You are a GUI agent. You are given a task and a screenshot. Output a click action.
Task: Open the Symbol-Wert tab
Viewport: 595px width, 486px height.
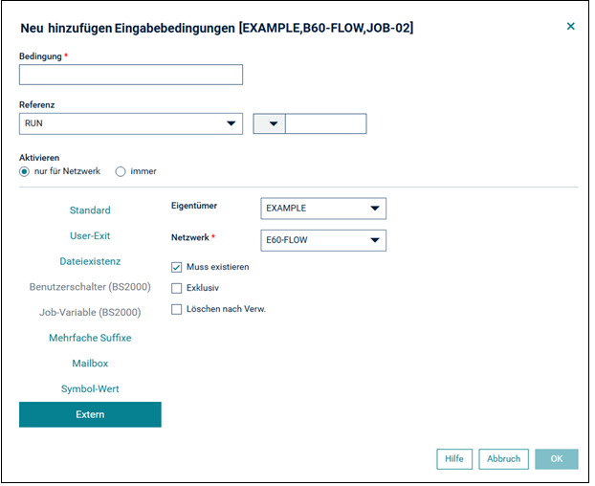click(90, 388)
